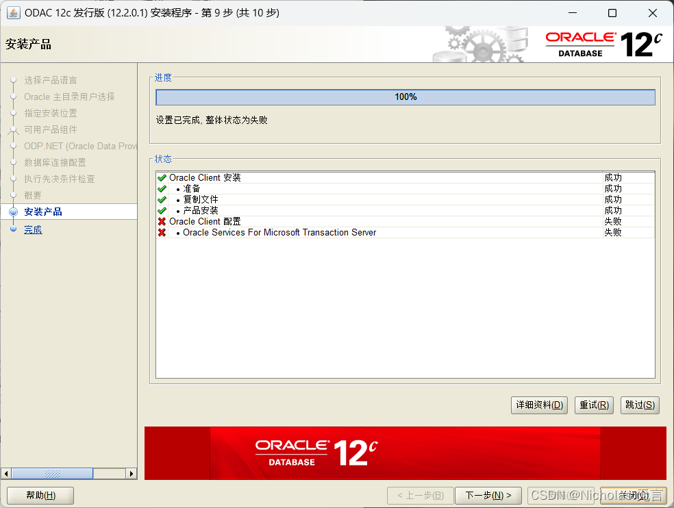Select the 完成 step in the sidebar
This screenshot has height=508, width=674.
33,229
